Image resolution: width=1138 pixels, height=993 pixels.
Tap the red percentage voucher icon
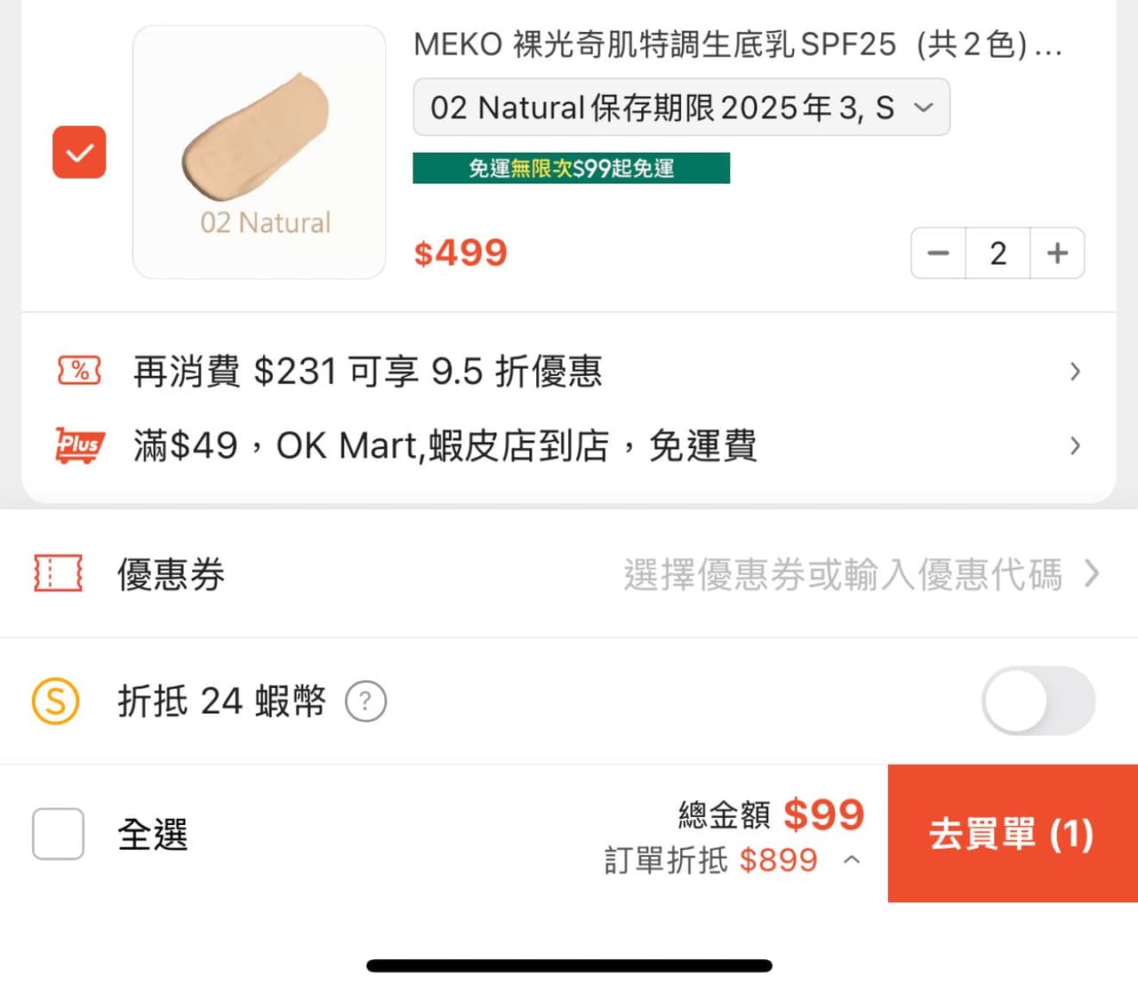coord(78,371)
